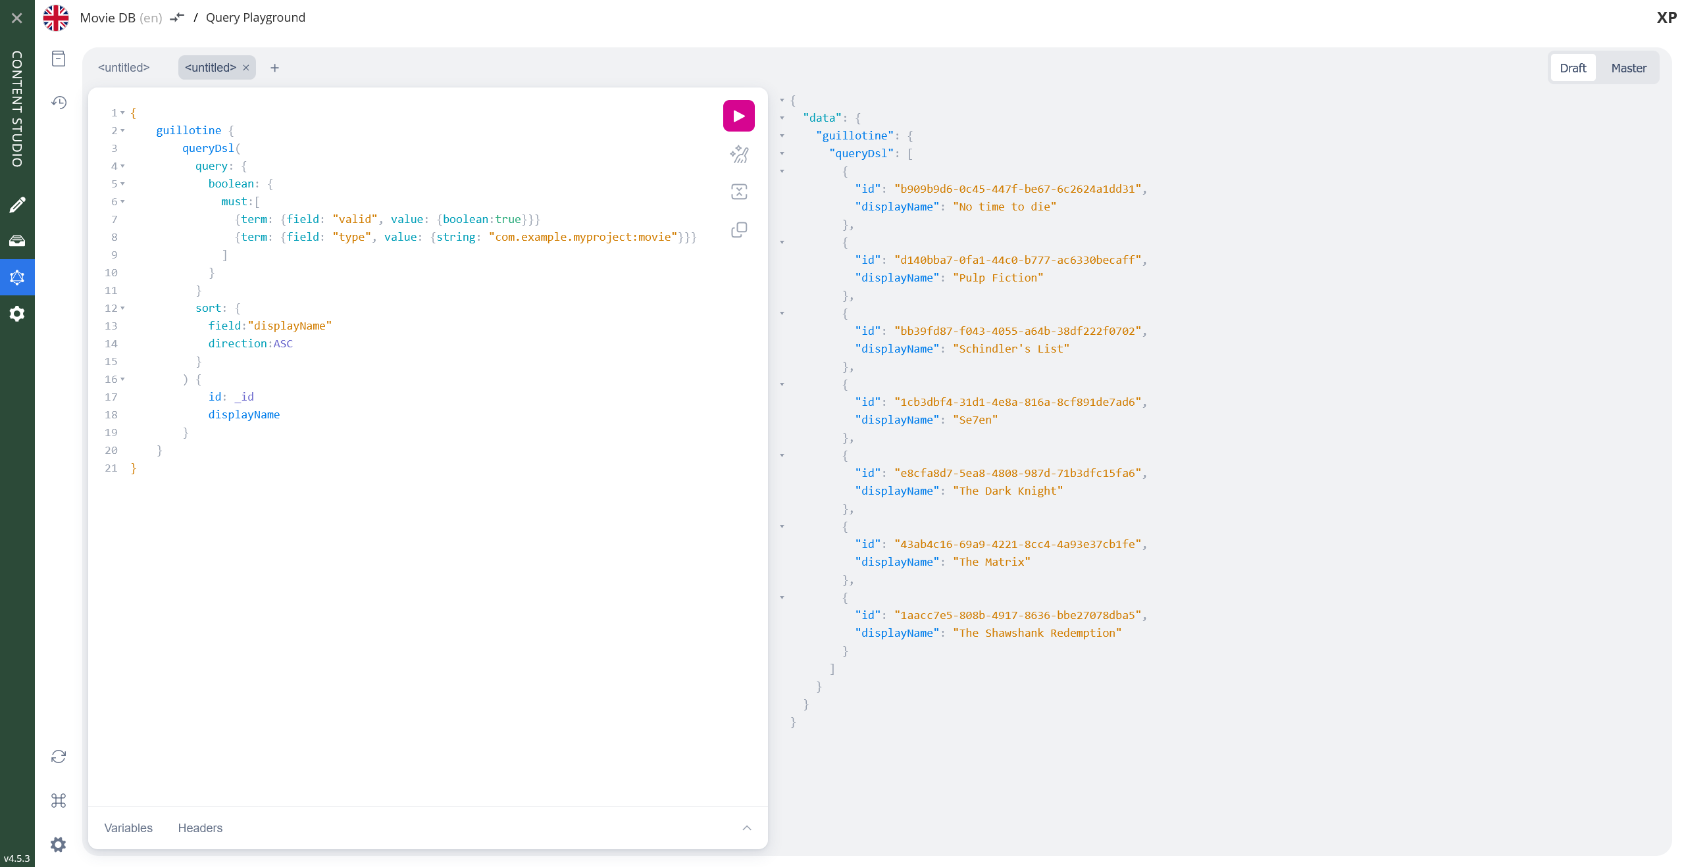Add a new query tab
The width and height of the screenshot is (1684, 867).
[274, 68]
